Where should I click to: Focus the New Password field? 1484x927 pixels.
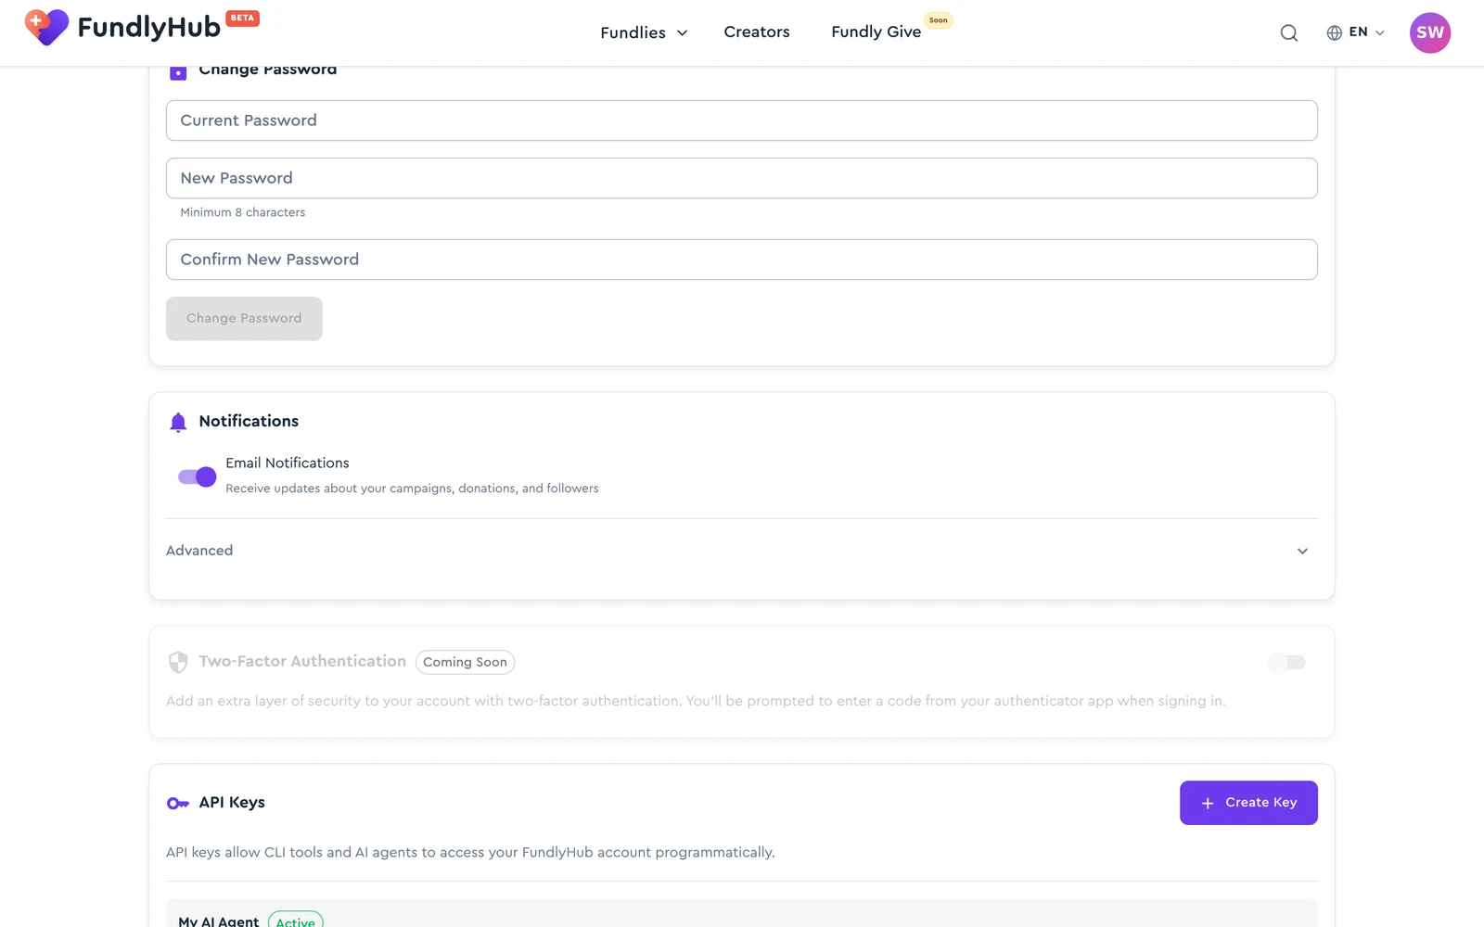pos(742,178)
